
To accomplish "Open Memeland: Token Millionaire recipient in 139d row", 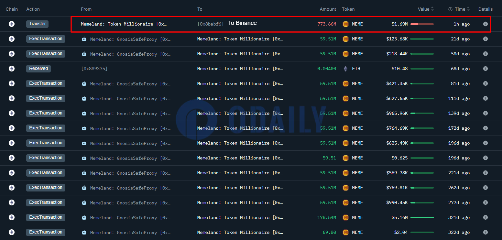I will (x=240, y=113).
